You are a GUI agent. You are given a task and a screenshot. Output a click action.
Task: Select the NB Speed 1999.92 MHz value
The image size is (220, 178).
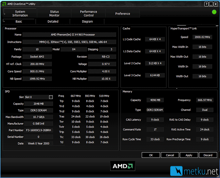tap(37, 79)
